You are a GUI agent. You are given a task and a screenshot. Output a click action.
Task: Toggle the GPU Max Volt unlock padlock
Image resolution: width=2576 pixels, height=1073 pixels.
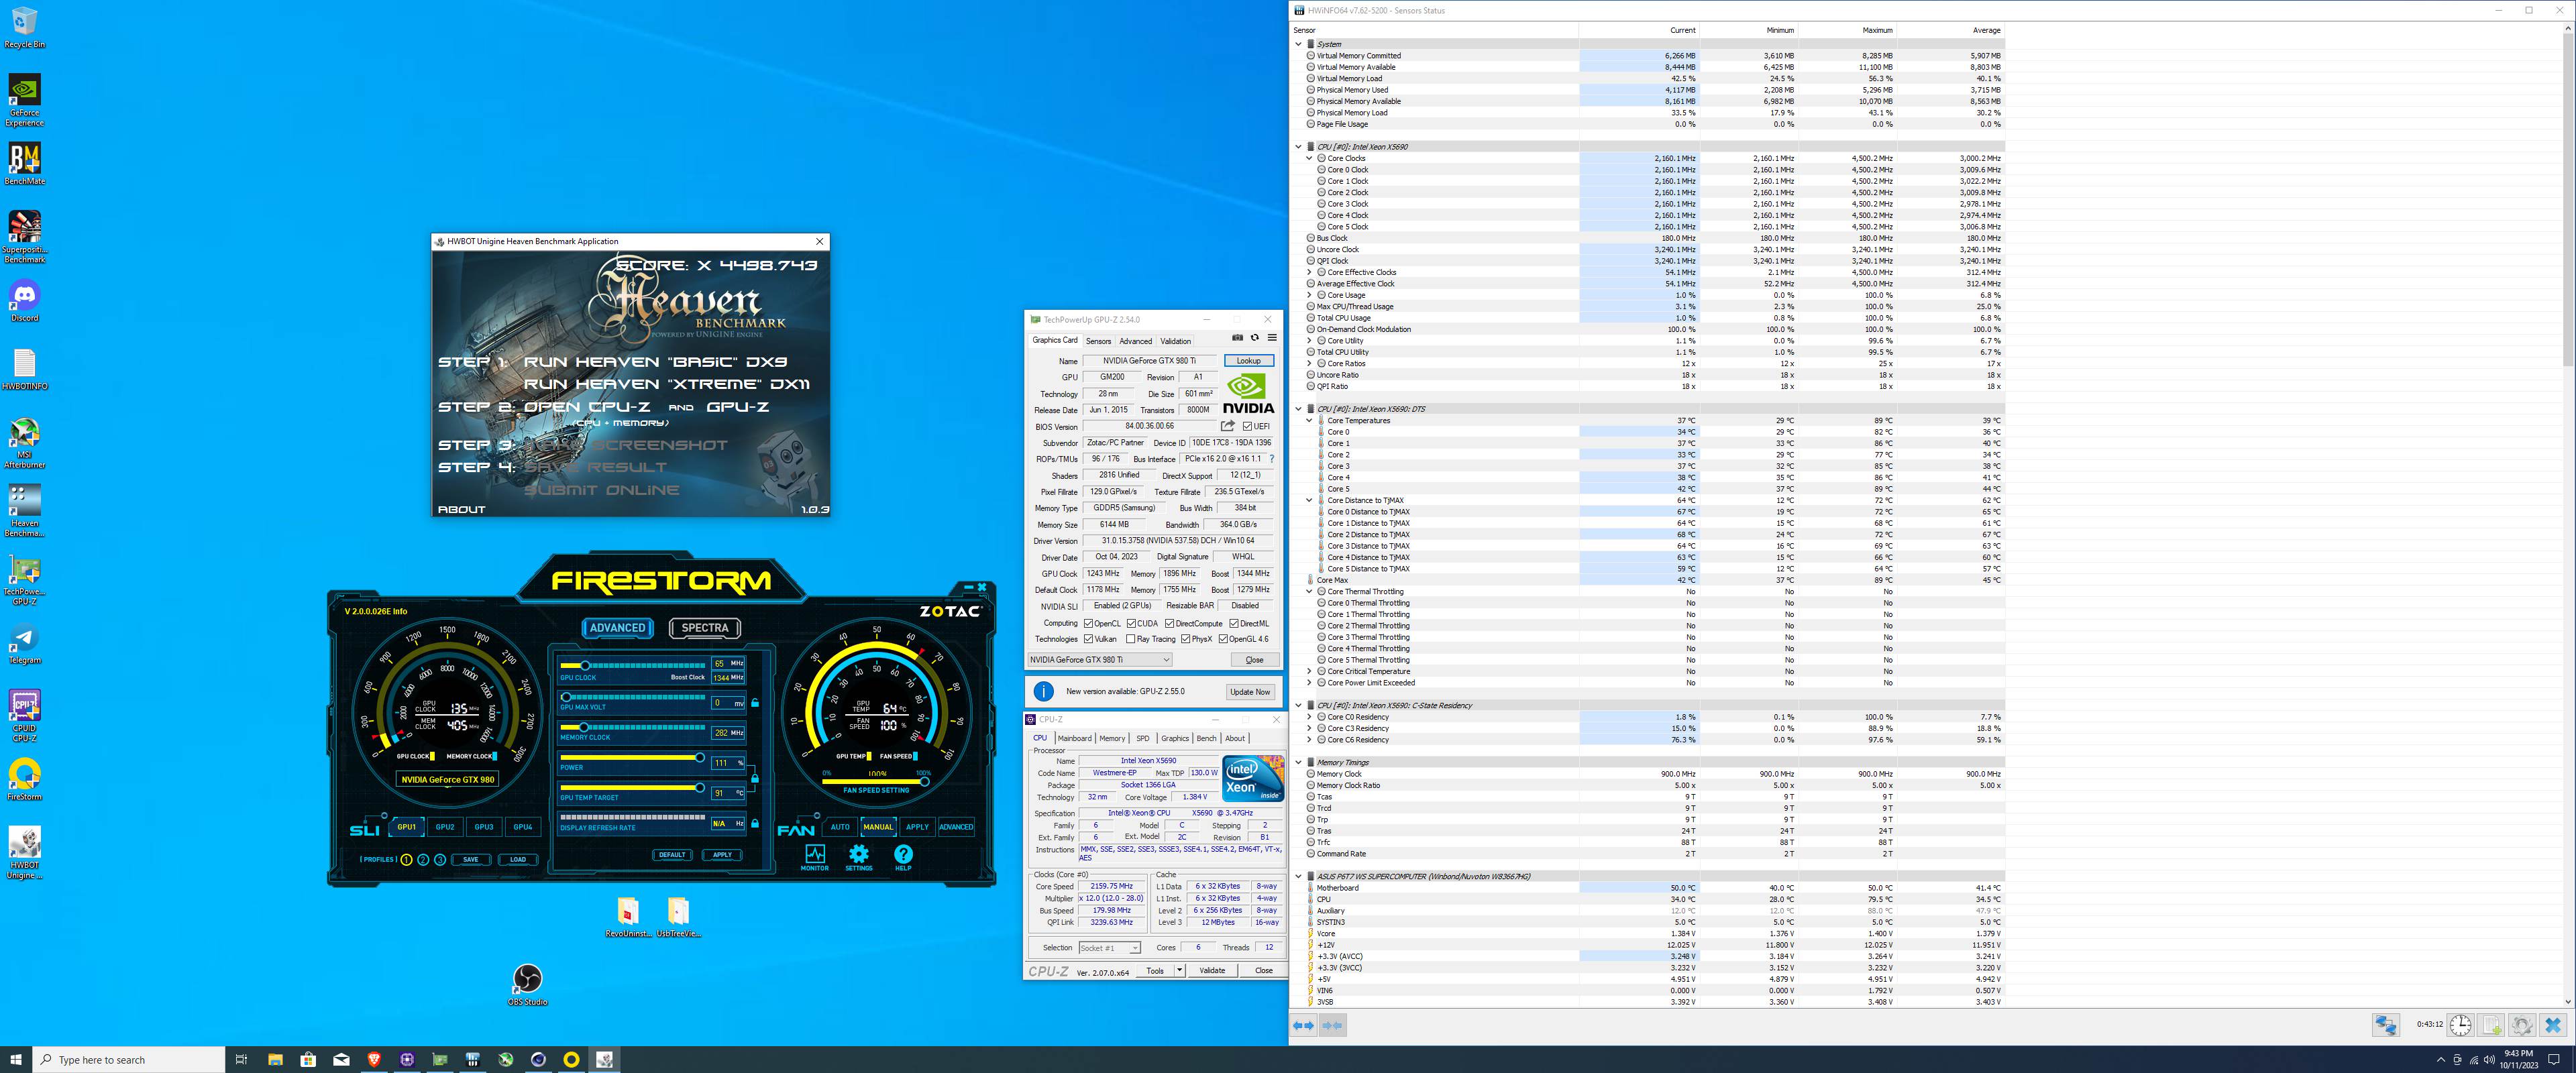tap(755, 703)
